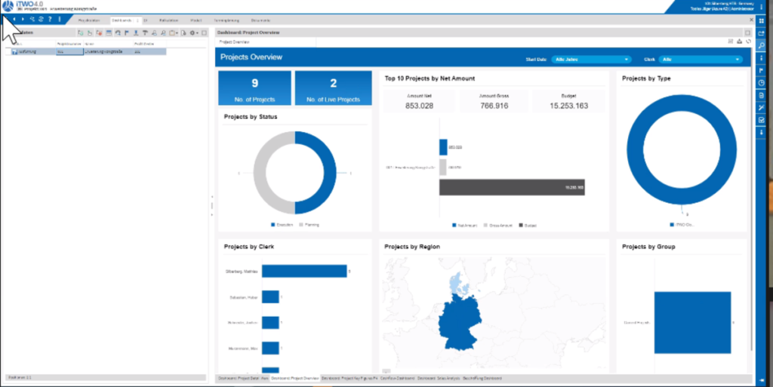Click the Projects by Group blue block
Screen dimensions: 773x387
tap(692, 323)
